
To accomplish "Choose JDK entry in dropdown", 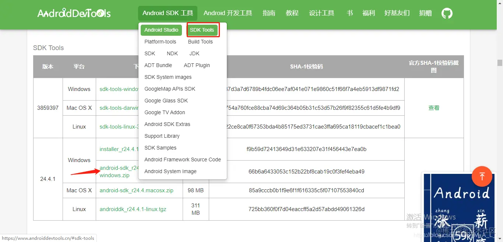I will tap(194, 53).
